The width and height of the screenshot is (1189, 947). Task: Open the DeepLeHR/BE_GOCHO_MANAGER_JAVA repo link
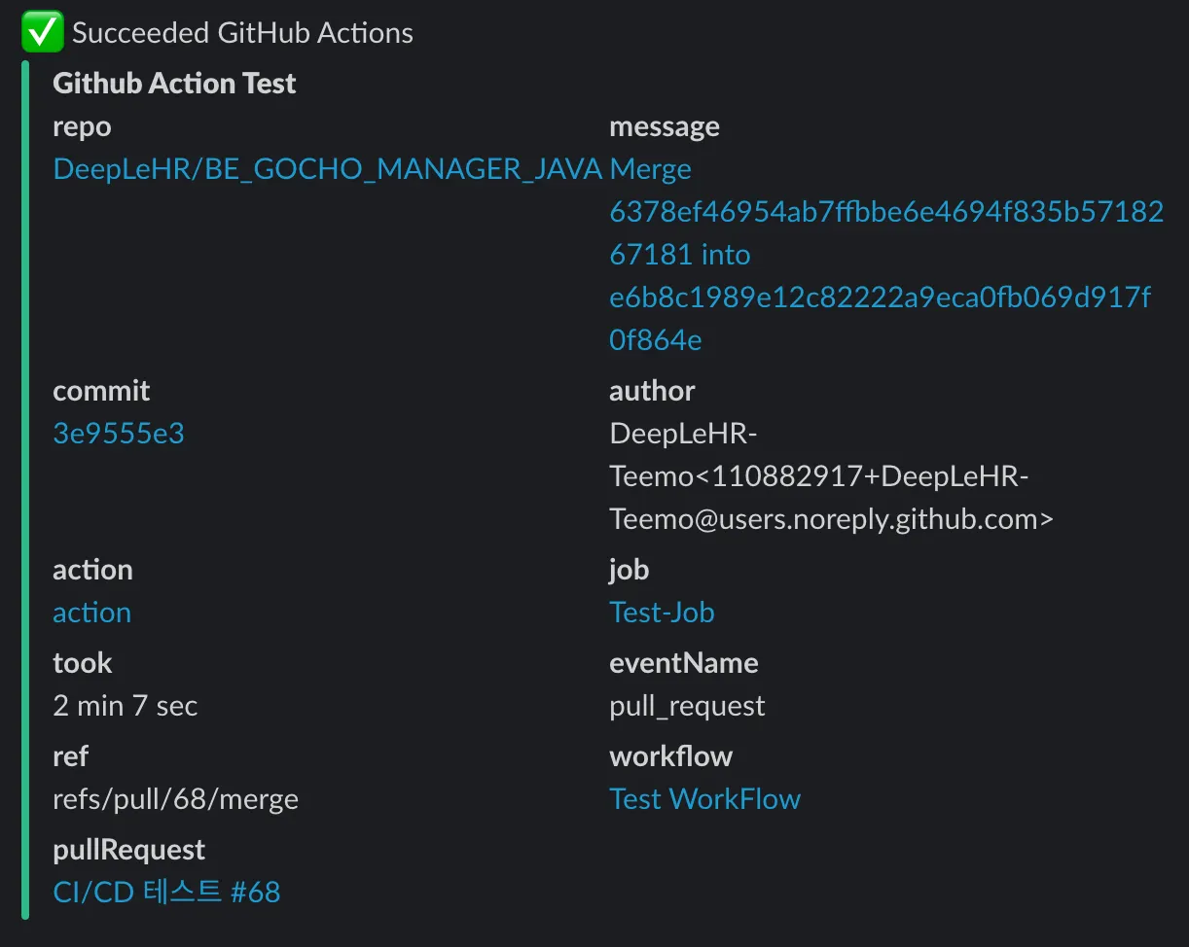pos(327,169)
